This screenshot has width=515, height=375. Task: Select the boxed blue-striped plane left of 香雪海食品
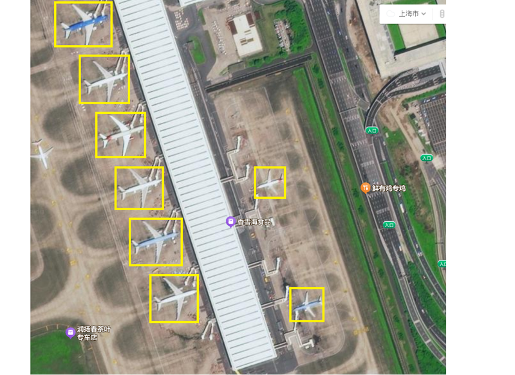(156, 242)
